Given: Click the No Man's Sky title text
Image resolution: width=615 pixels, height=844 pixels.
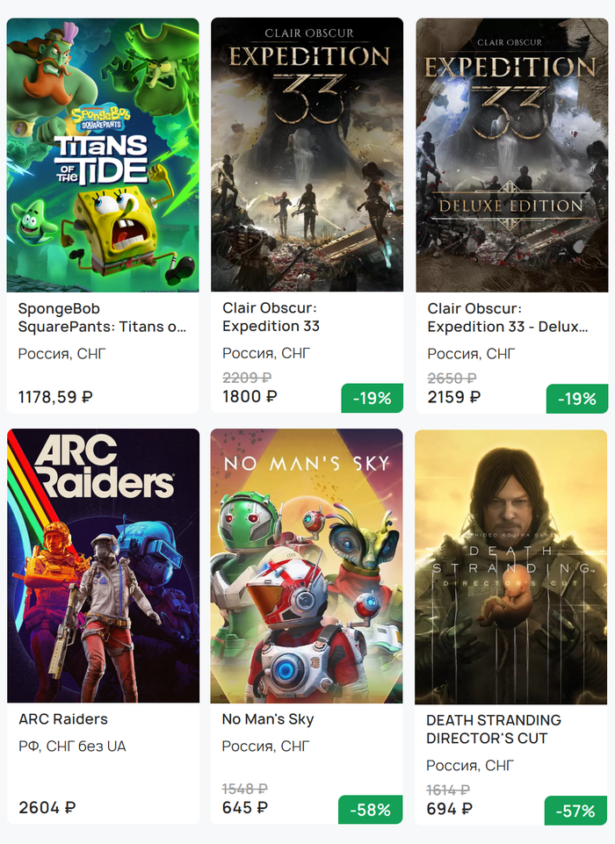Looking at the screenshot, I should [268, 719].
